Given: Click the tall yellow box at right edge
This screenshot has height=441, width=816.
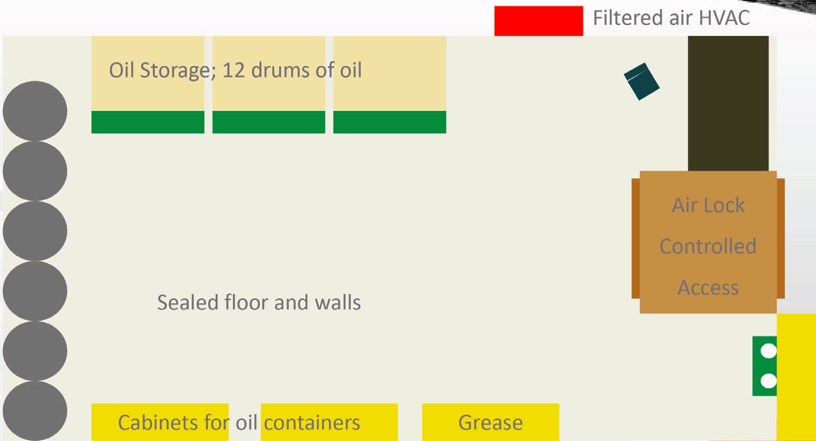Looking at the screenshot, I should 796,377.
